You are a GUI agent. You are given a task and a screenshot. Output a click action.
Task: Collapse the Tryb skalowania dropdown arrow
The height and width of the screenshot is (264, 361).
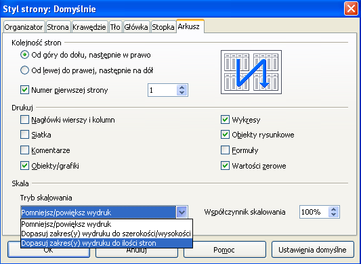182,212
